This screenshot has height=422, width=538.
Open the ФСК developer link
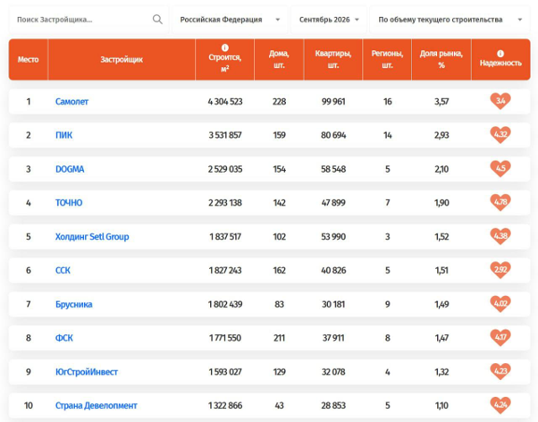click(x=64, y=338)
